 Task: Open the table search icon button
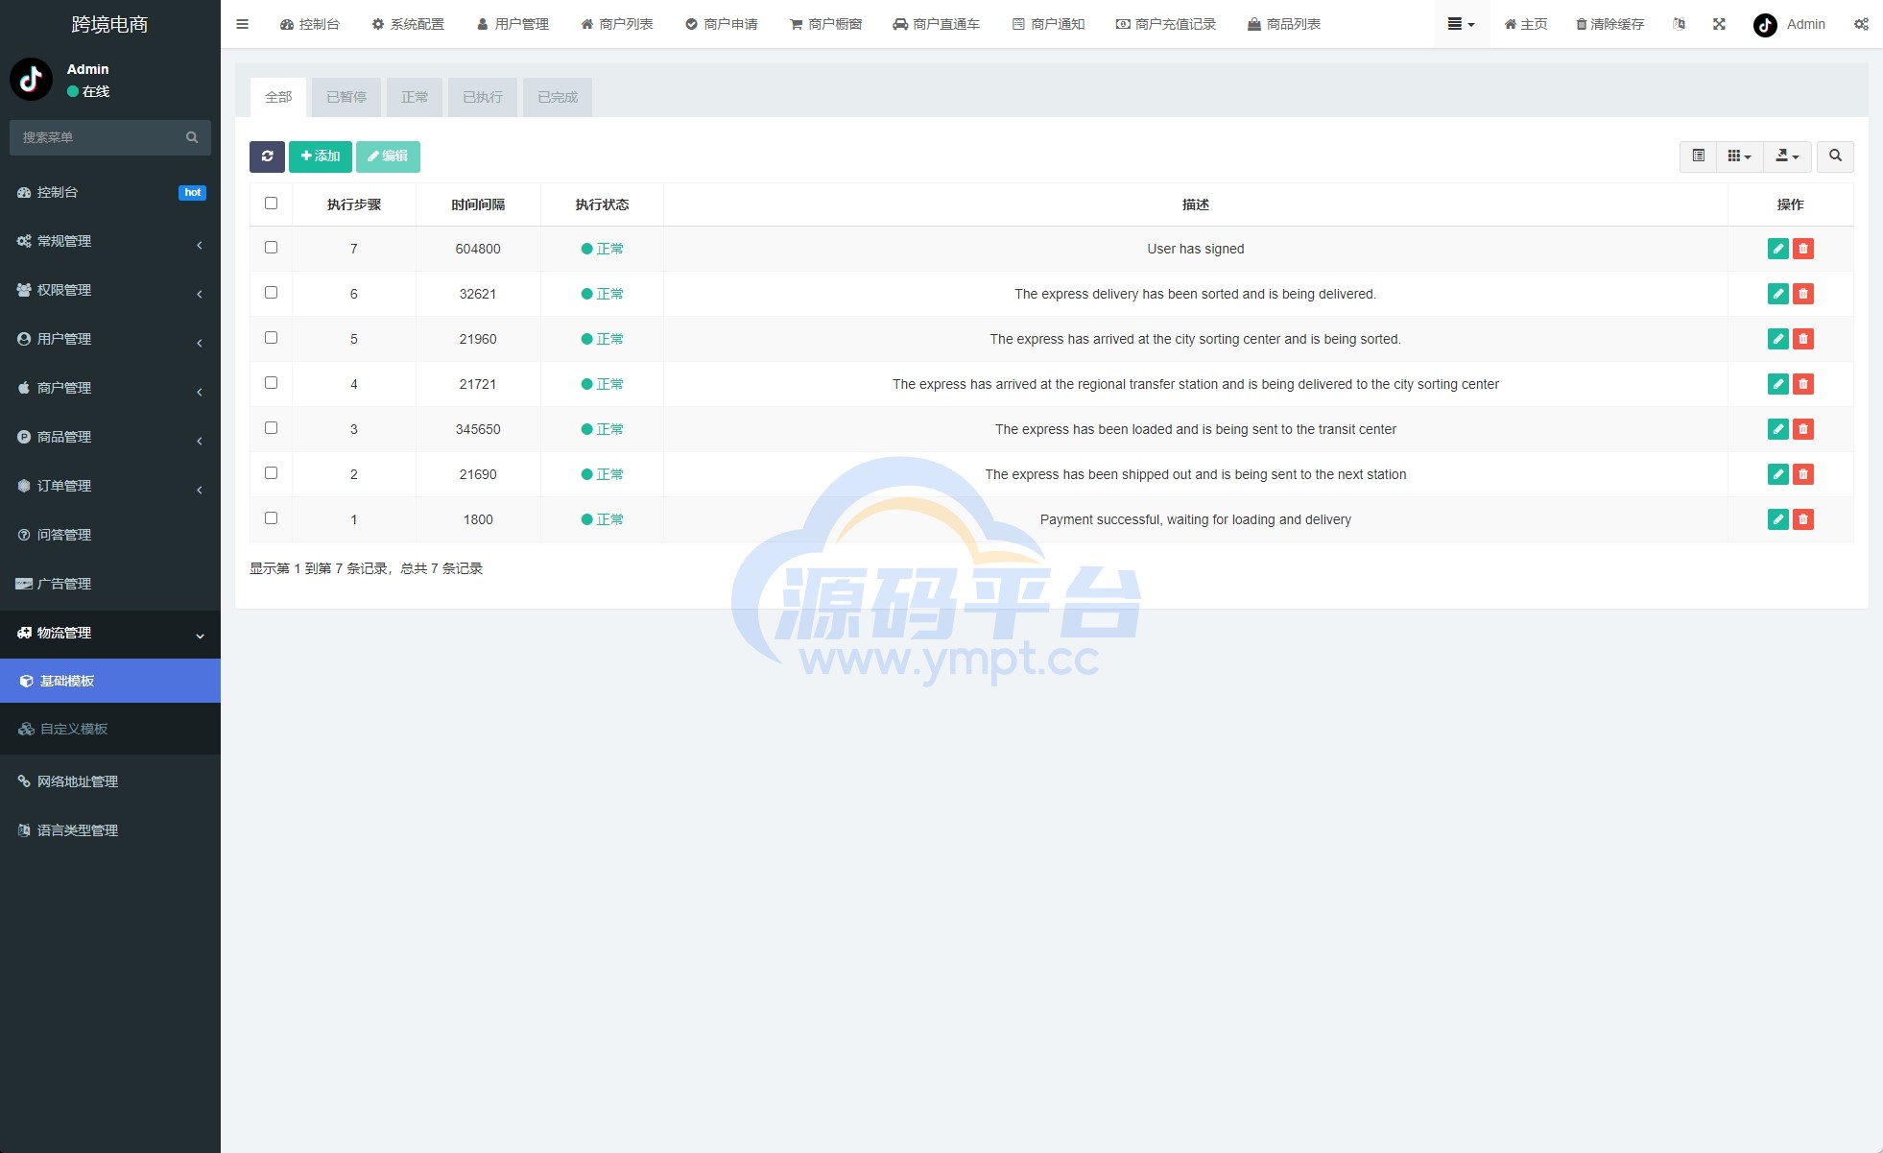[1835, 156]
